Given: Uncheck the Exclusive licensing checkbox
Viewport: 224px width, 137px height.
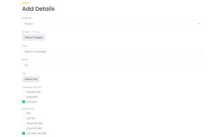Looking at the screenshot, I should click(24, 102).
